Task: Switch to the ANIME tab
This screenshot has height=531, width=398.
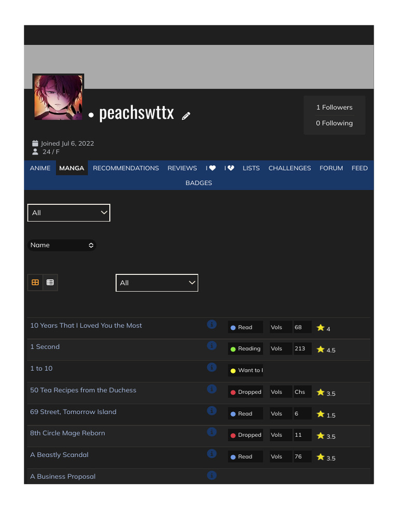Action: 40,168
